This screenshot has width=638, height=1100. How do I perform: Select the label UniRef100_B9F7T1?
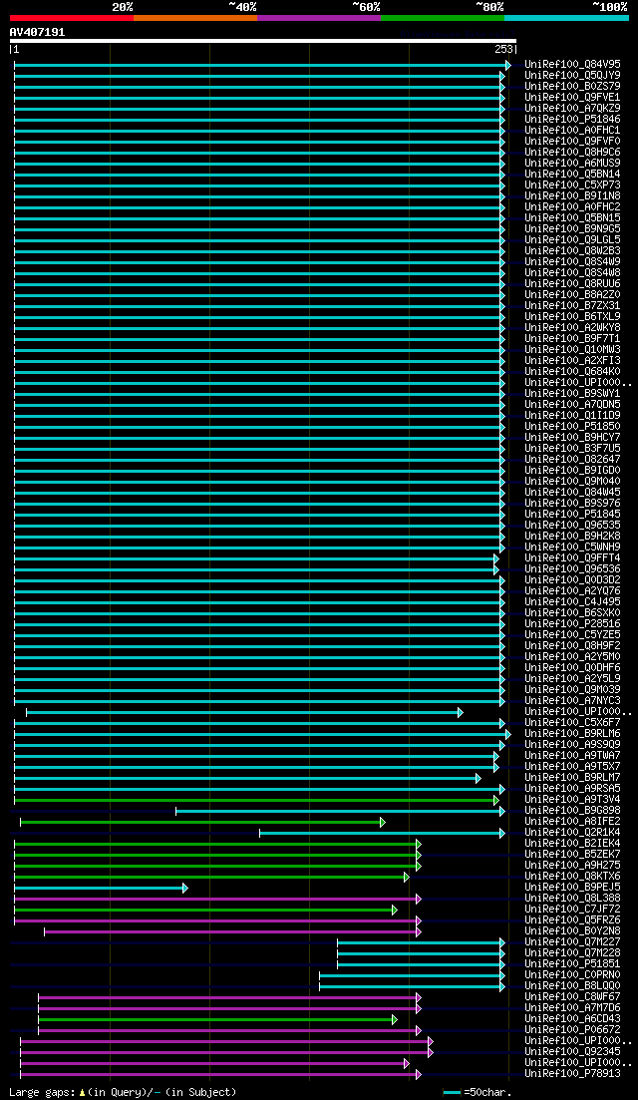tap(572, 339)
